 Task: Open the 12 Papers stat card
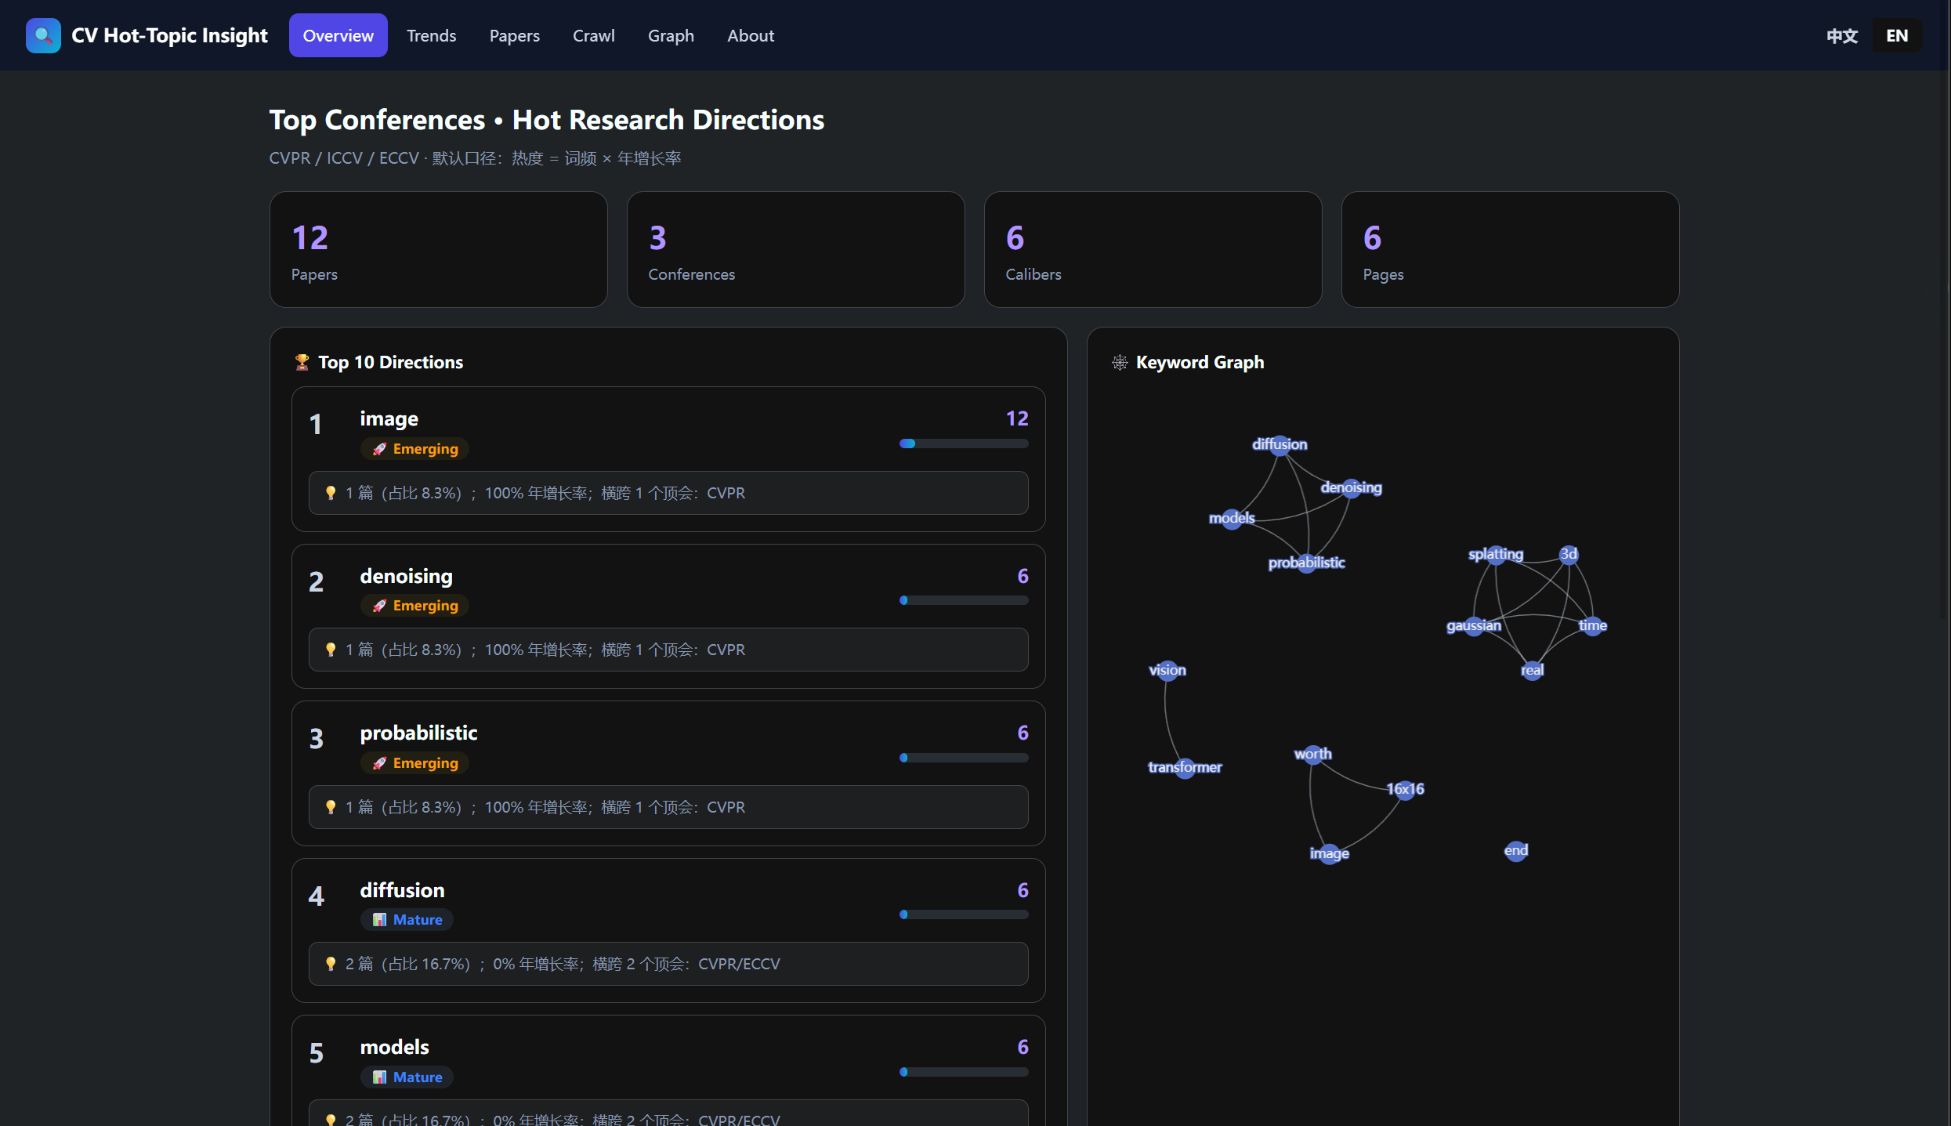click(x=439, y=250)
